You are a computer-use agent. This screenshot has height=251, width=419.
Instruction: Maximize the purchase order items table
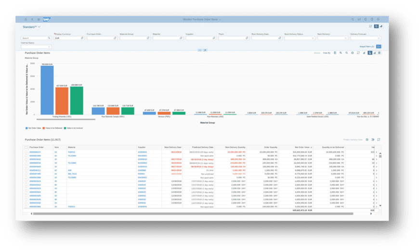click(379, 139)
